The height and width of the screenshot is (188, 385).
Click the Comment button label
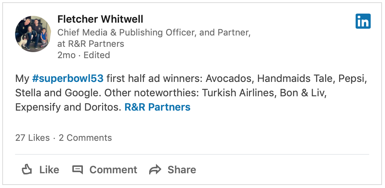click(113, 170)
